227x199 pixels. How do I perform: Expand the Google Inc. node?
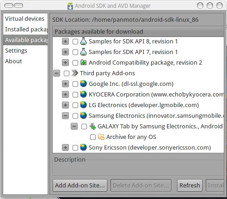pyautogui.click(x=65, y=84)
